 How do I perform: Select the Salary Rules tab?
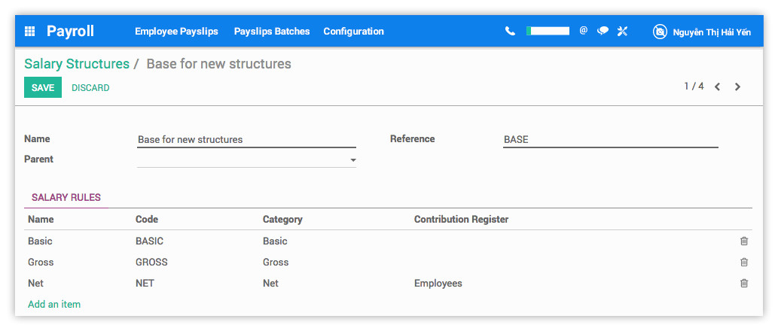(x=66, y=198)
